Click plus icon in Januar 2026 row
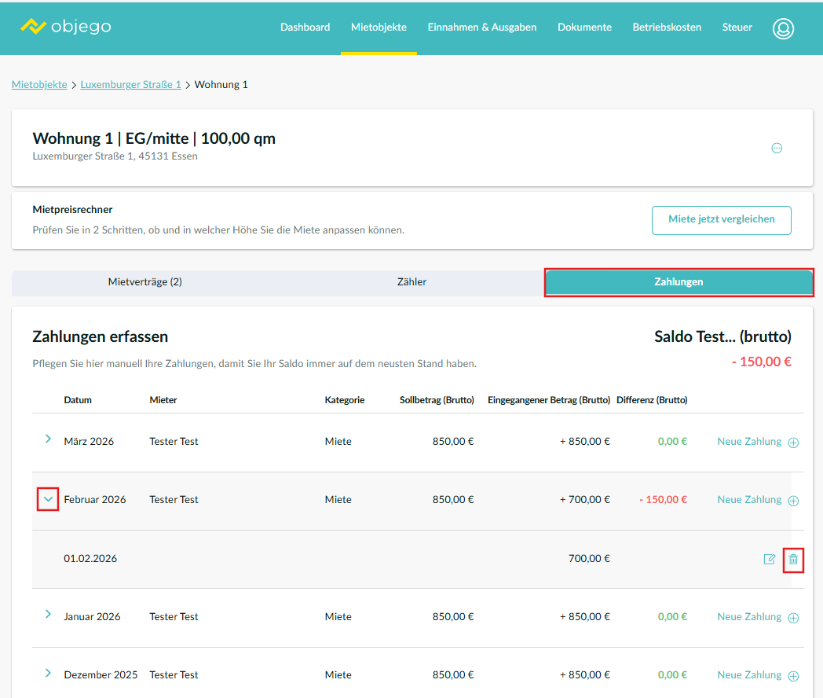 tap(793, 618)
